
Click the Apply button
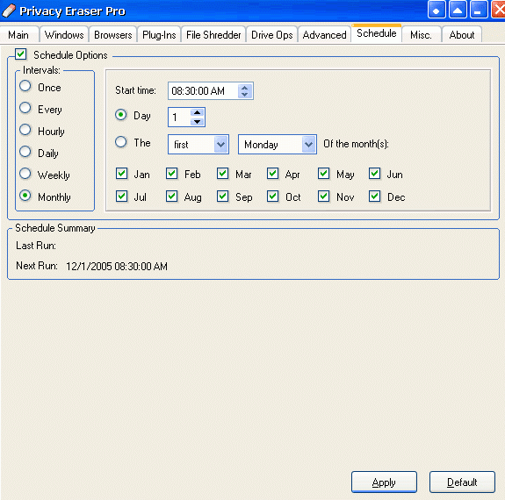click(384, 482)
